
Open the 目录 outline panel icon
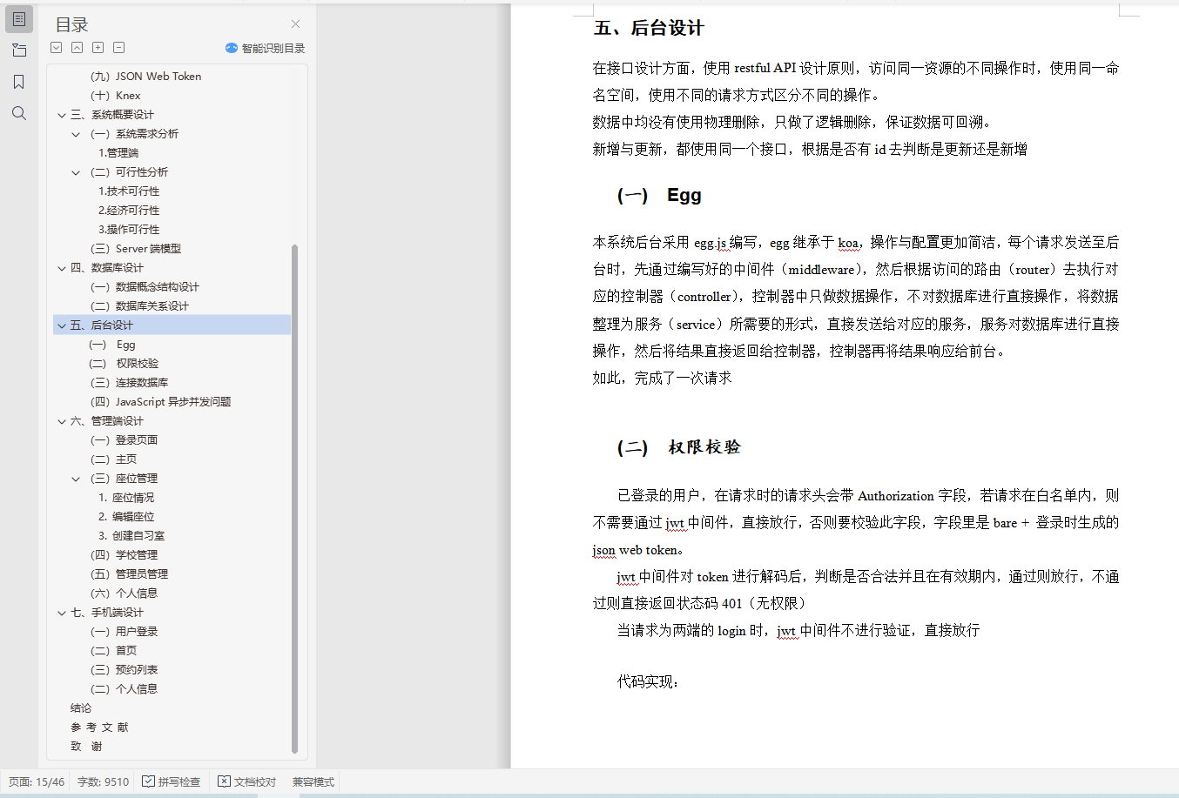click(19, 19)
